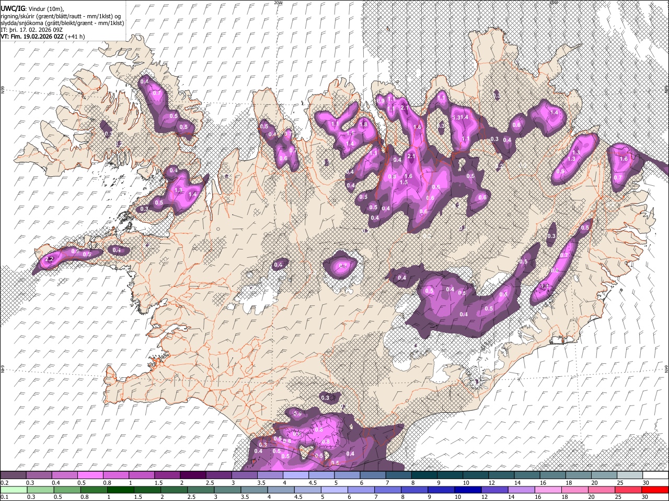Select bright pink 0.5–0.8 snow legend swatch
The height and width of the screenshot is (501, 669).
click(90, 475)
